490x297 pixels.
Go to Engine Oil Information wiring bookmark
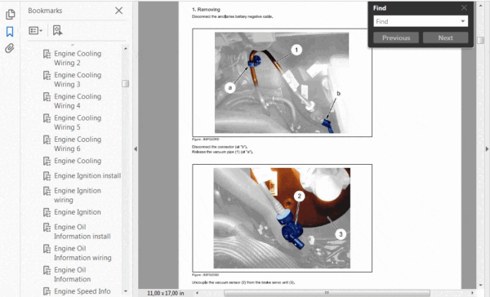[x=82, y=253]
